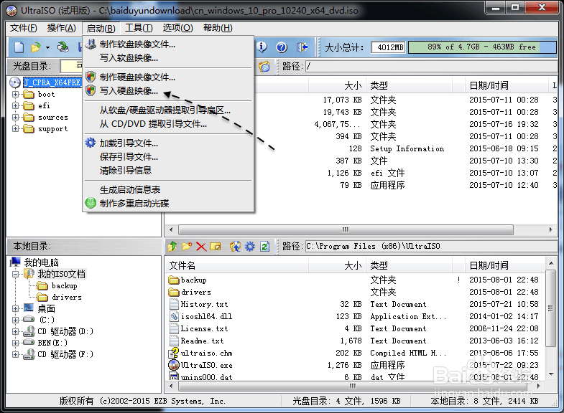Screen dimensions: 564x413
Task: Choose 写入软盘映像... menu entry
Action: pos(168,58)
